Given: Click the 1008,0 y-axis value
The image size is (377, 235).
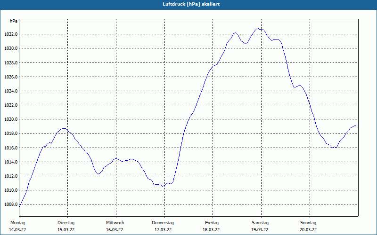Looking at the screenshot, I should pos(11,204).
